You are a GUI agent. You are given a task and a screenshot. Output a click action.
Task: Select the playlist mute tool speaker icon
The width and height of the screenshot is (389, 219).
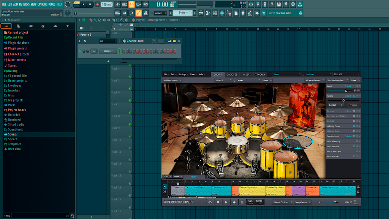coord(104,20)
